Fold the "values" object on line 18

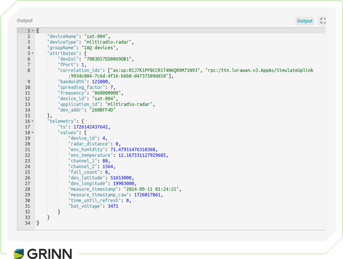tap(33, 132)
